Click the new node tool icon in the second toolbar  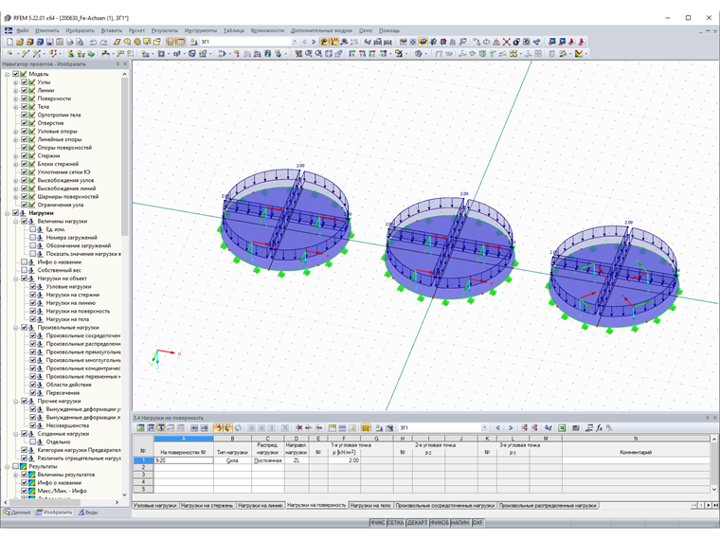coord(9,54)
